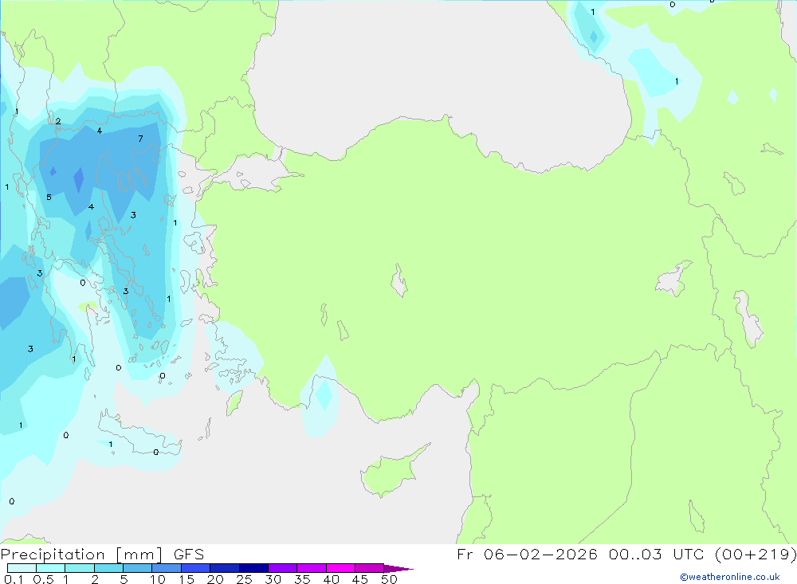Select the 0.5–1 mm legend color box
This screenshot has width=797, height=584.
coord(51,568)
